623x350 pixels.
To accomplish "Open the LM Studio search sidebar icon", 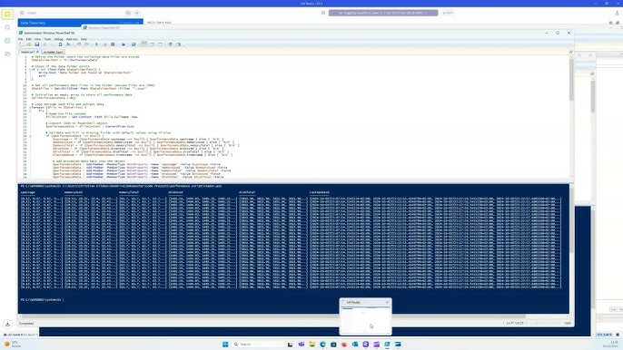I will 7,27.
